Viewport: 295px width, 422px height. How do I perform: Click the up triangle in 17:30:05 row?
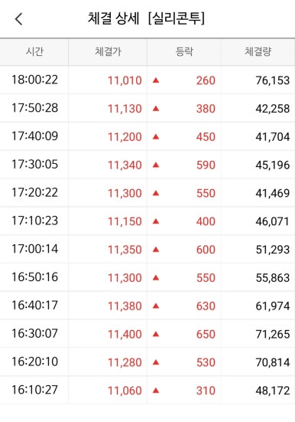click(x=156, y=165)
